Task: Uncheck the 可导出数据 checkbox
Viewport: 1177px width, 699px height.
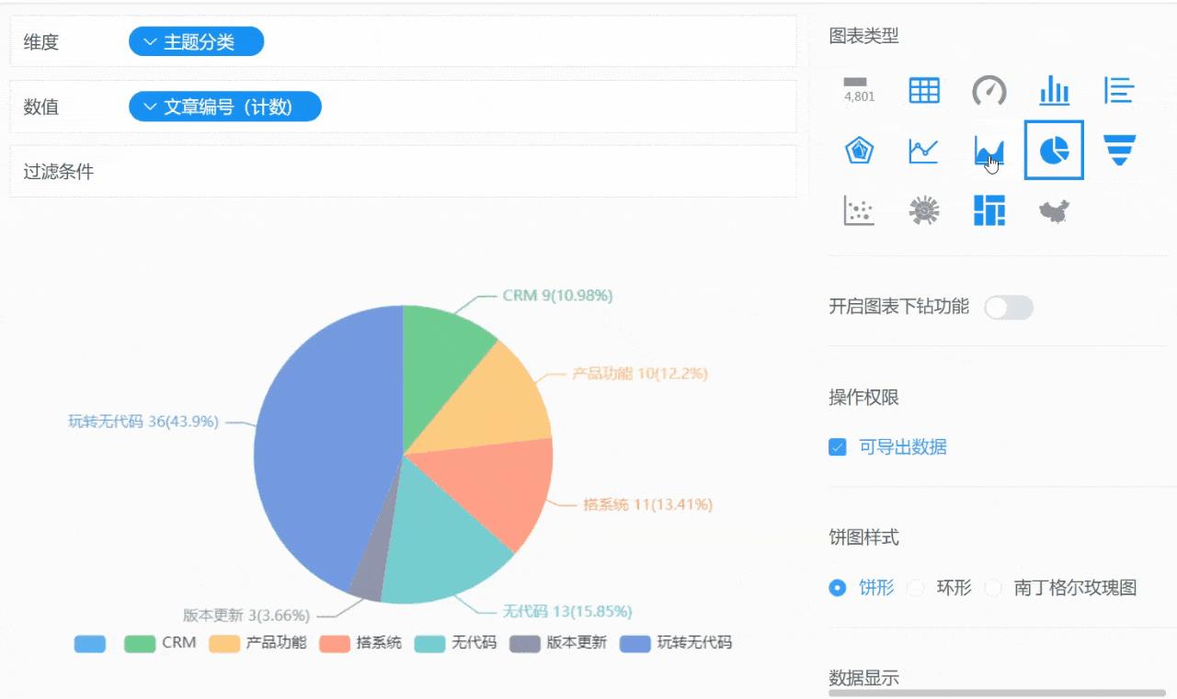Action: pyautogui.click(x=838, y=447)
